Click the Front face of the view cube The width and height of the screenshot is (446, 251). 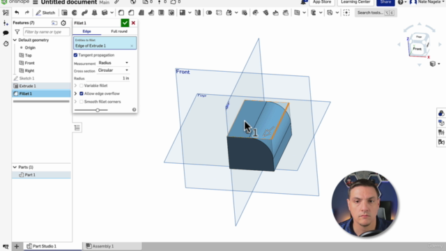click(x=417, y=49)
